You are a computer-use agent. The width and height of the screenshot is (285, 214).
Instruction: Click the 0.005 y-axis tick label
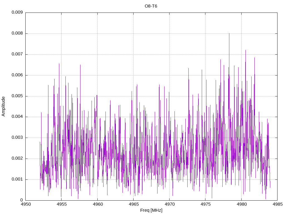pyautogui.click(x=17, y=96)
